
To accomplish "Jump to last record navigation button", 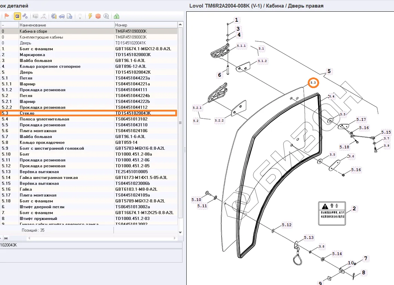I will [6, 238].
